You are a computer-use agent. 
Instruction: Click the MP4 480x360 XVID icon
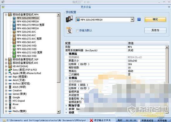(x=14, y=56)
